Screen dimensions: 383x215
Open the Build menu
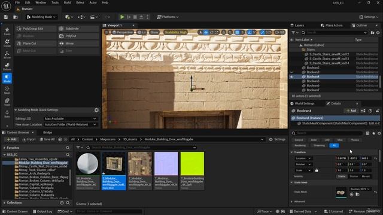pyautogui.click(x=68, y=2)
